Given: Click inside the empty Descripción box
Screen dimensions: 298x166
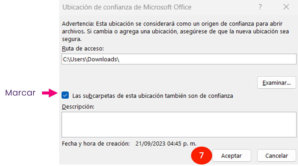Looking at the screenshot, I should tap(179, 125).
